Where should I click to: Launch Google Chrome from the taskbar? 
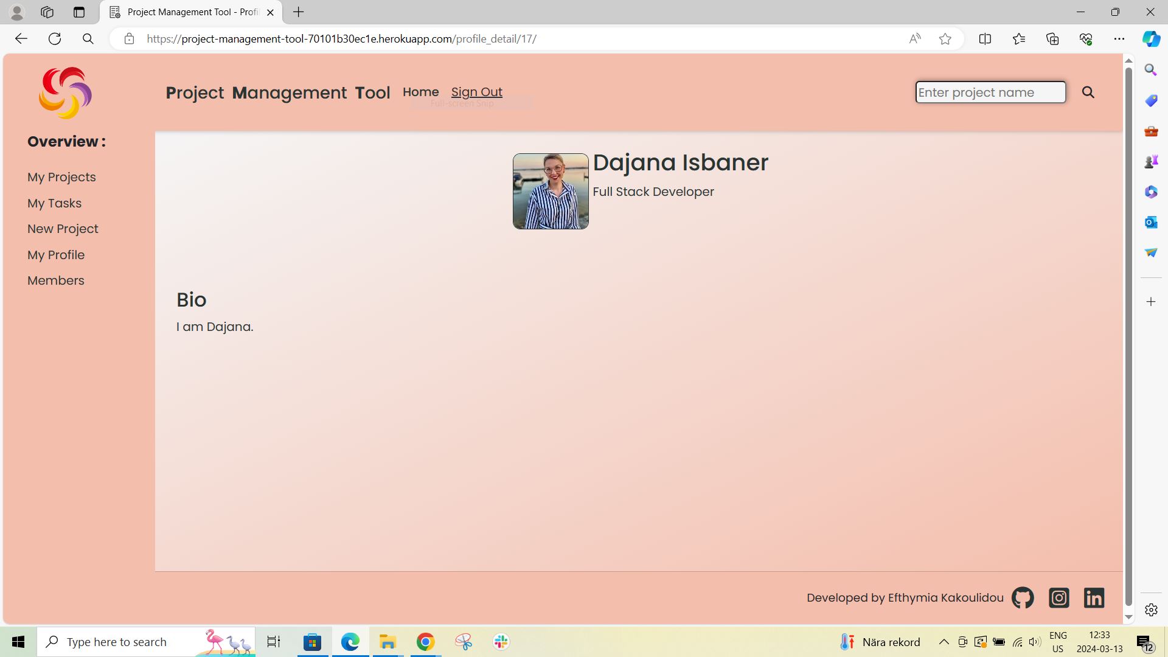425,641
